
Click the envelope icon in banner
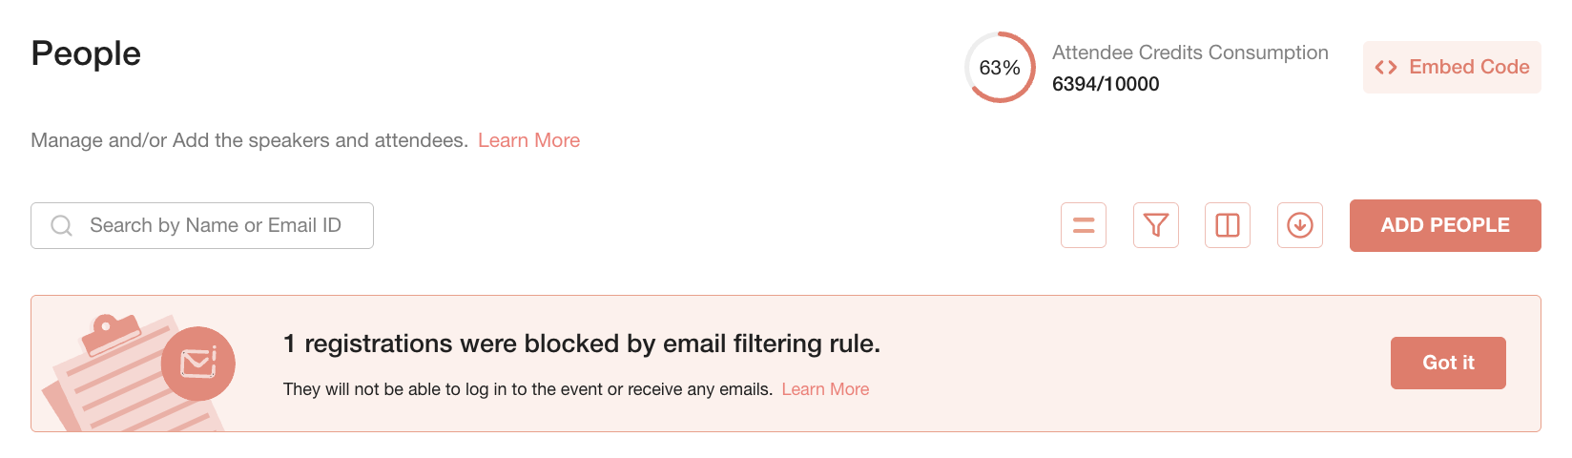(198, 364)
